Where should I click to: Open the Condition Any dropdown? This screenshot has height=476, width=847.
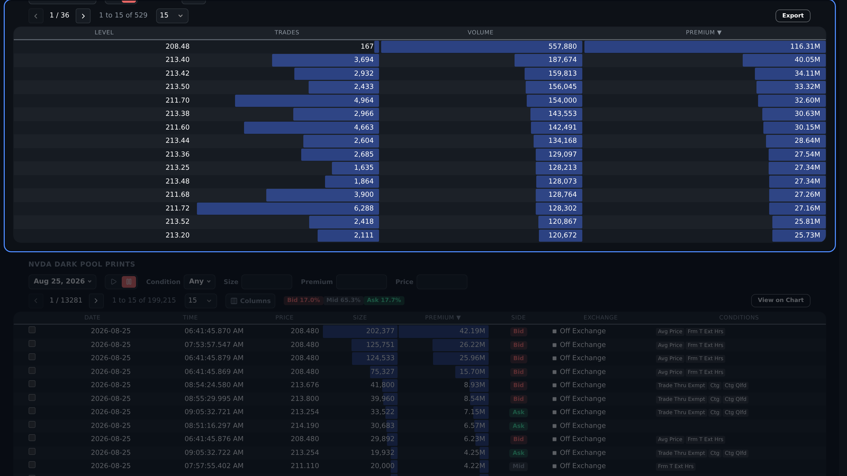coord(200,282)
